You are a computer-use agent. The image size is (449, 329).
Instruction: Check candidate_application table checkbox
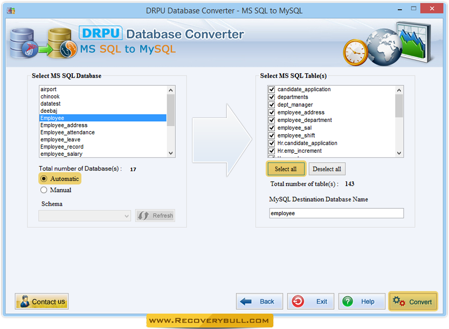(x=272, y=90)
